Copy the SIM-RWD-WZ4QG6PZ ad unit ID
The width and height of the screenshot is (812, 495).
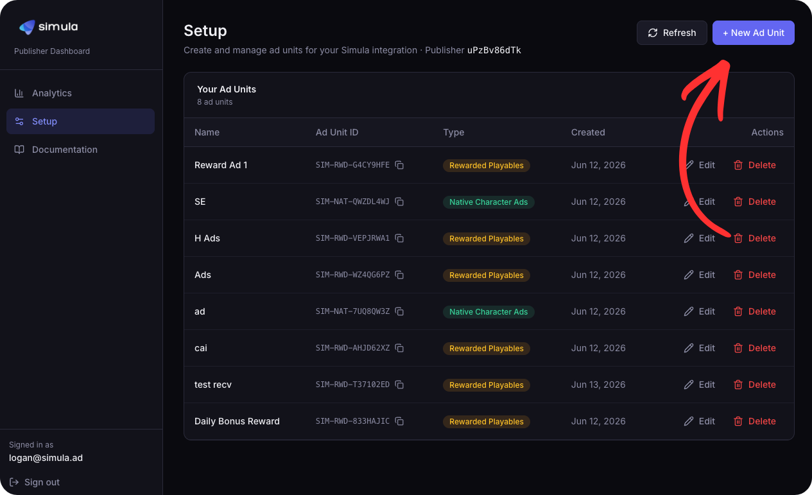click(x=399, y=275)
